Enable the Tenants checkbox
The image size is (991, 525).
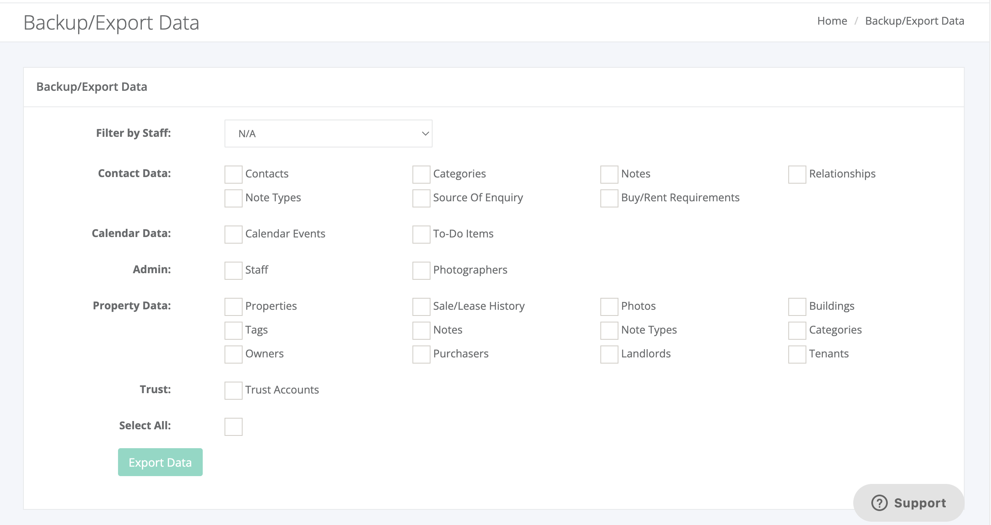pyautogui.click(x=796, y=353)
